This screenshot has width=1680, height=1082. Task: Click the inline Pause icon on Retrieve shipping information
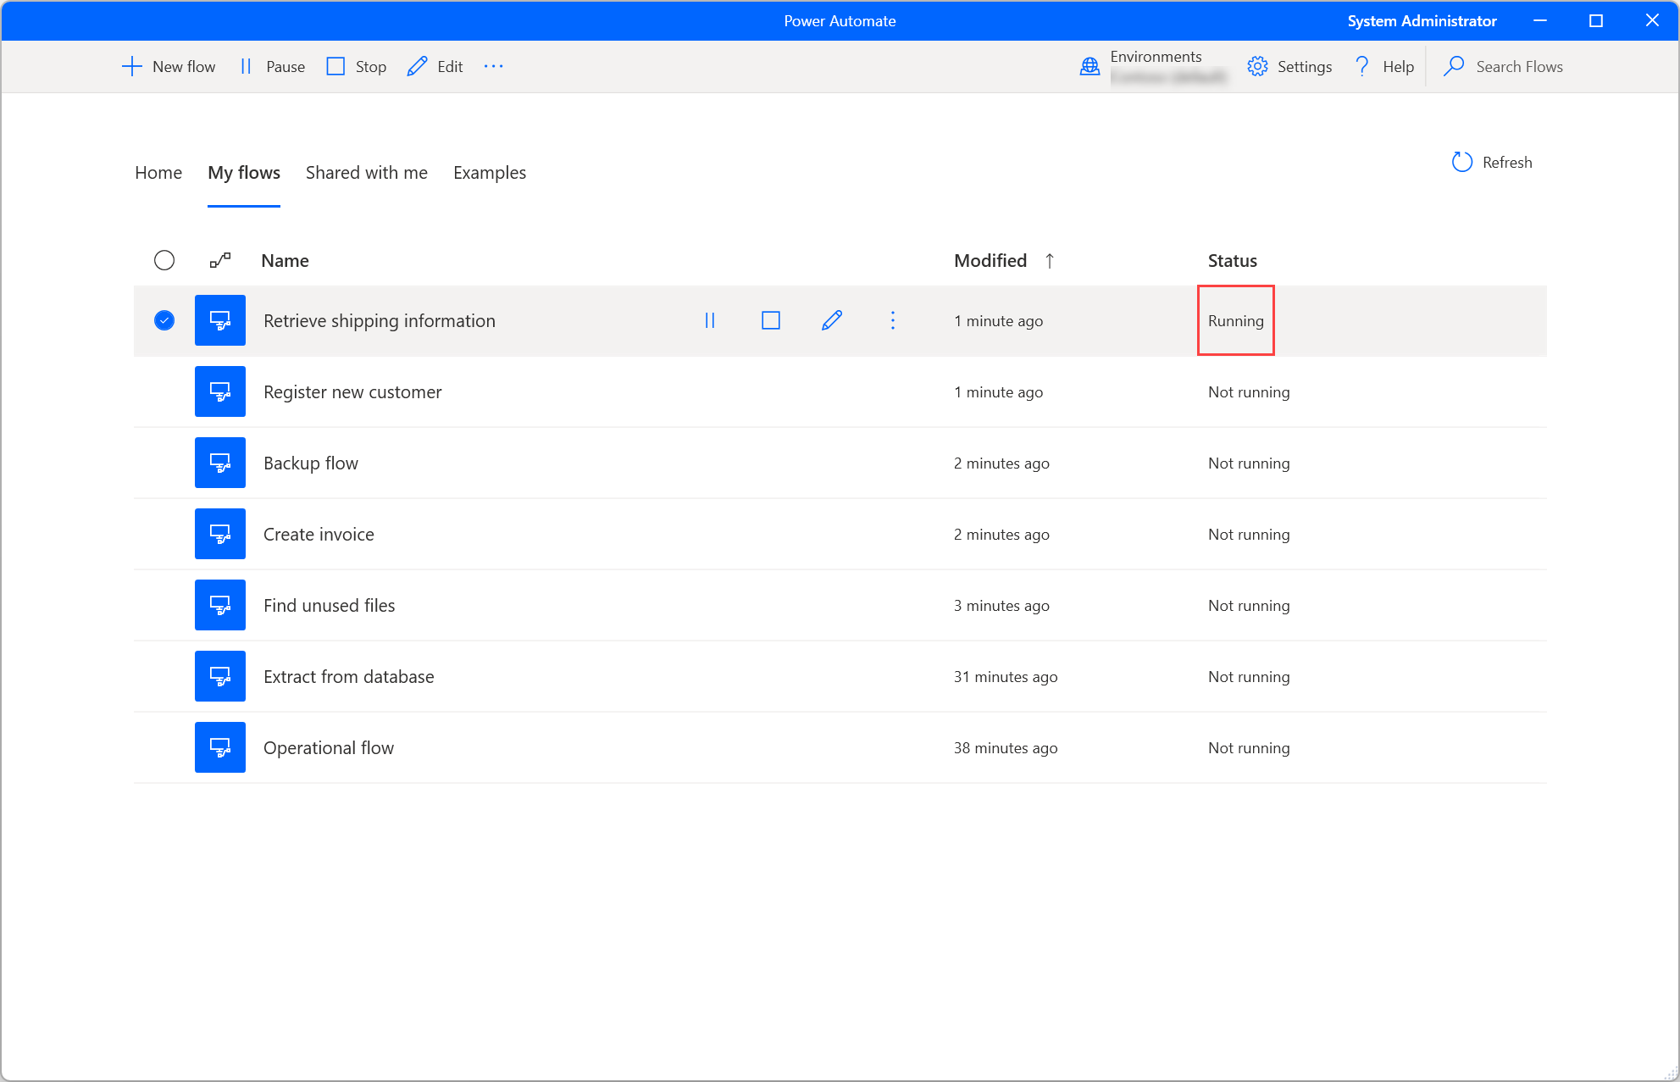710,319
